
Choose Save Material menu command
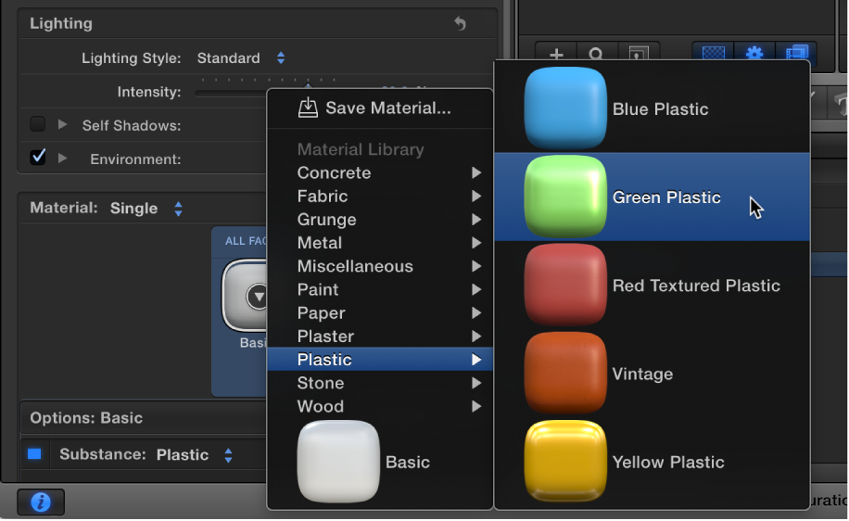(x=380, y=108)
